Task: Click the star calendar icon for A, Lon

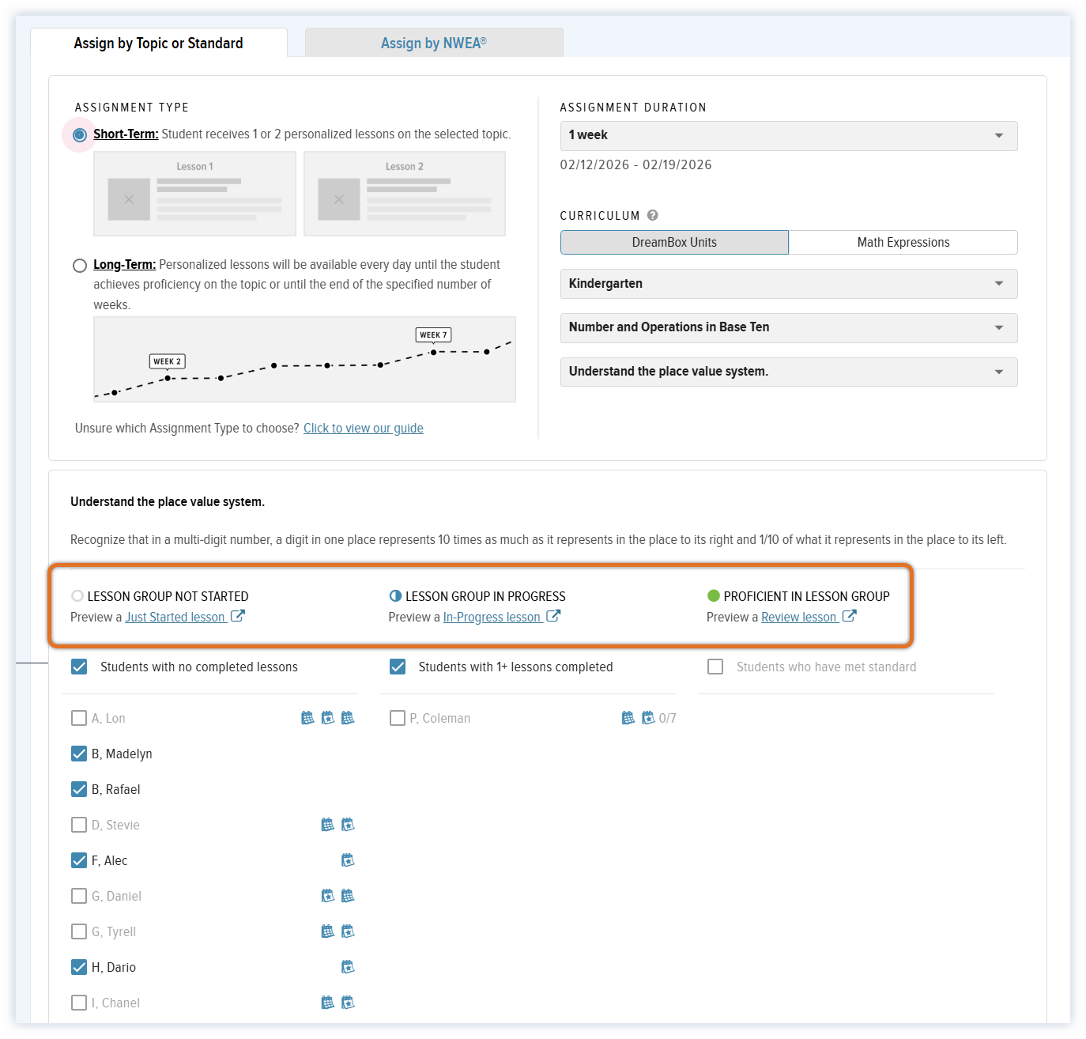Action: pos(328,718)
